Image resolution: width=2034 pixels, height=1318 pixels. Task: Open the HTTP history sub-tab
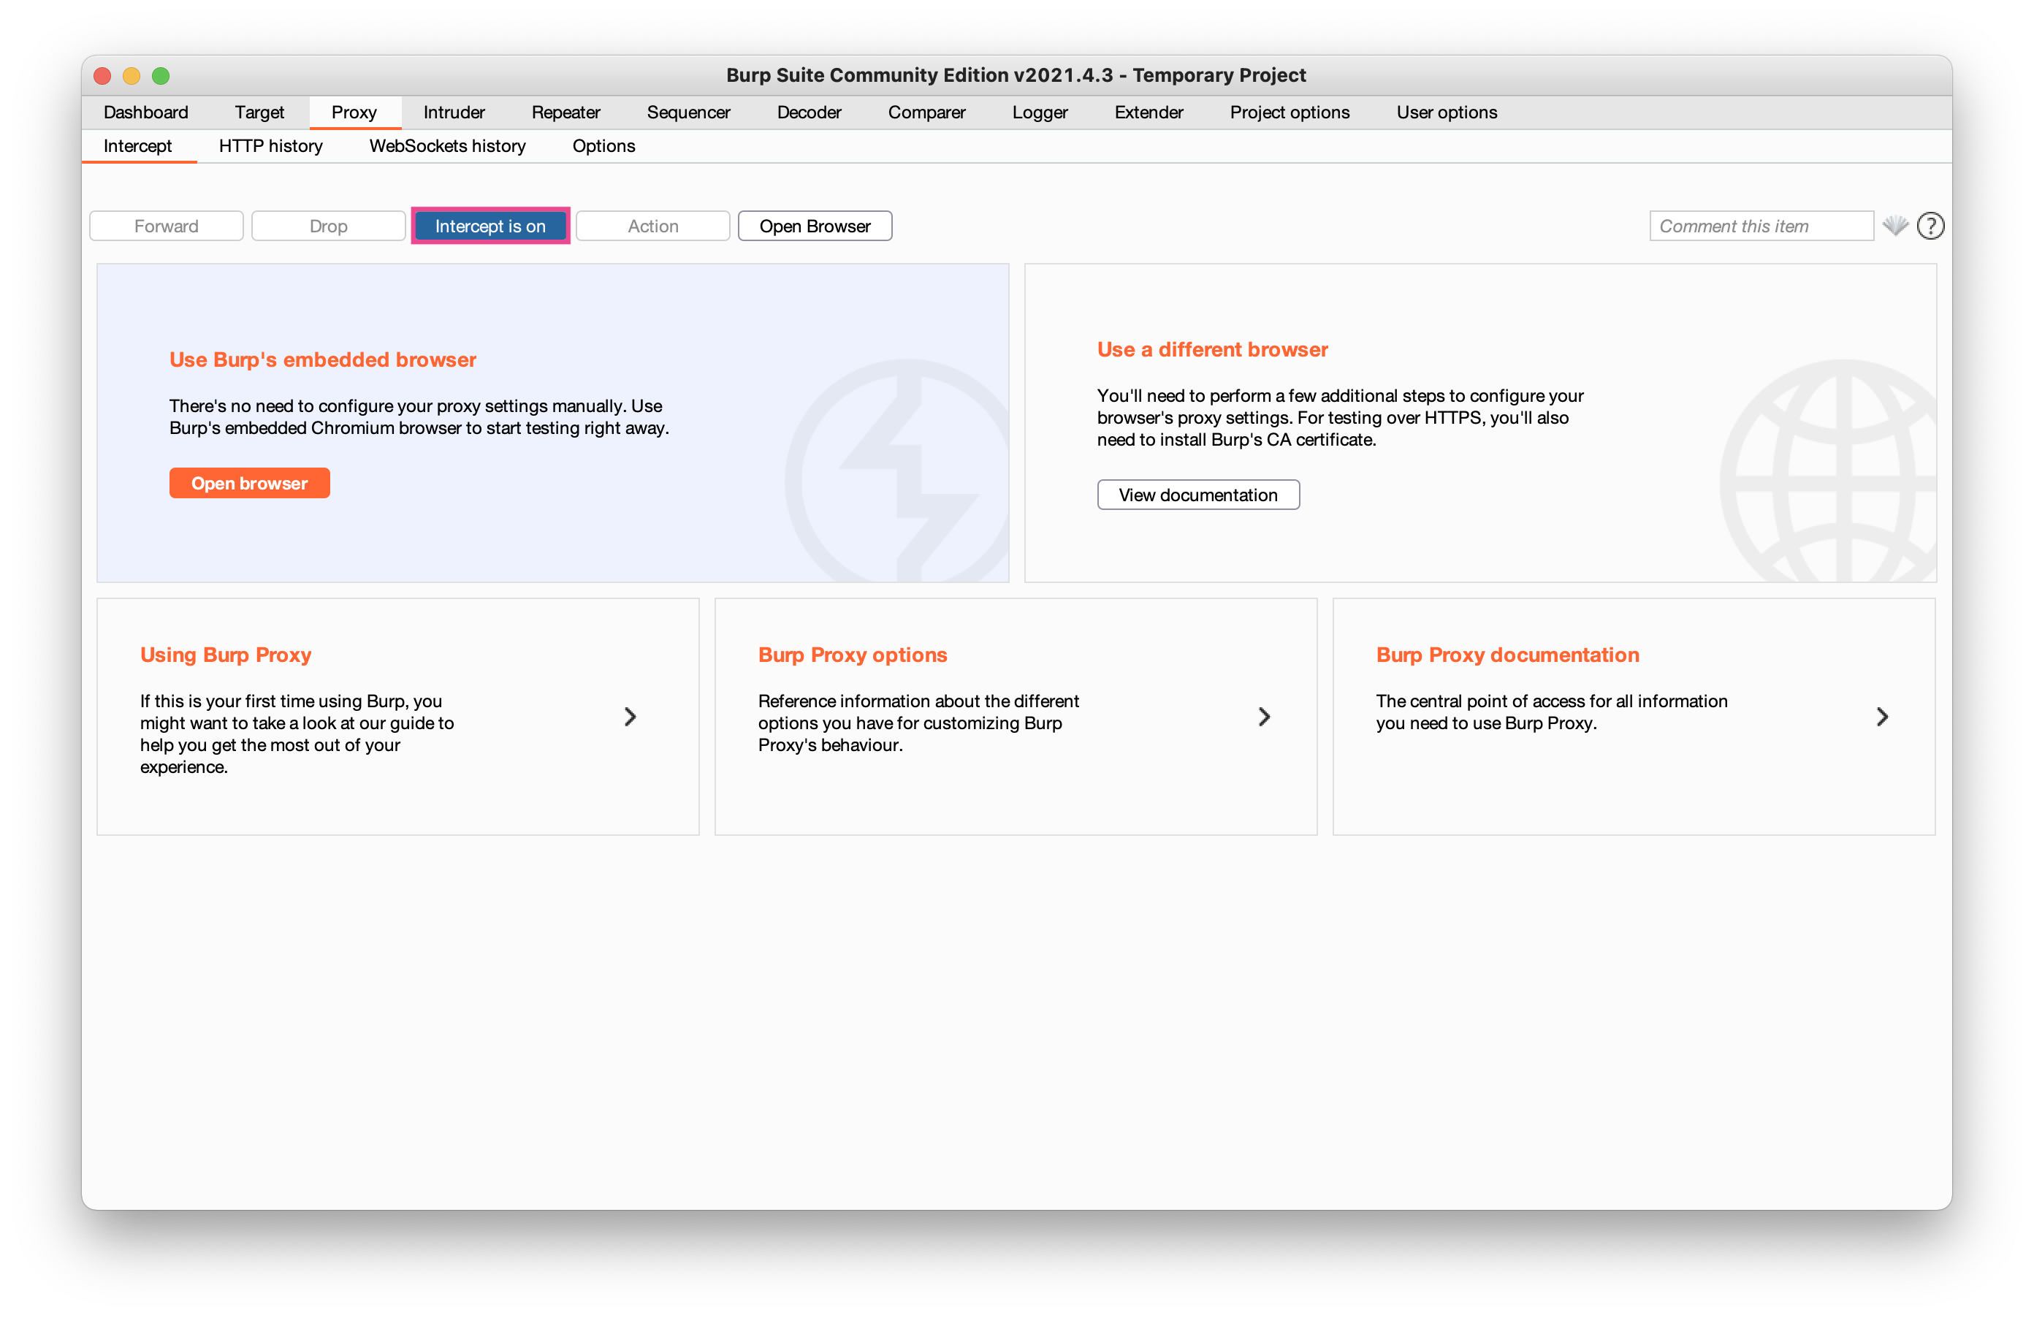(x=270, y=145)
